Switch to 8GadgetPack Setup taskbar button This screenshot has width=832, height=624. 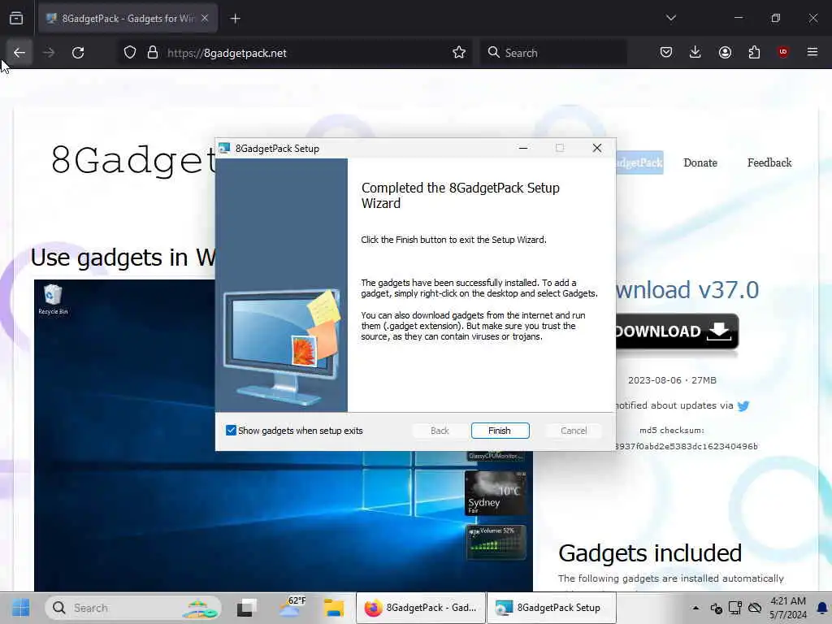[552, 608]
